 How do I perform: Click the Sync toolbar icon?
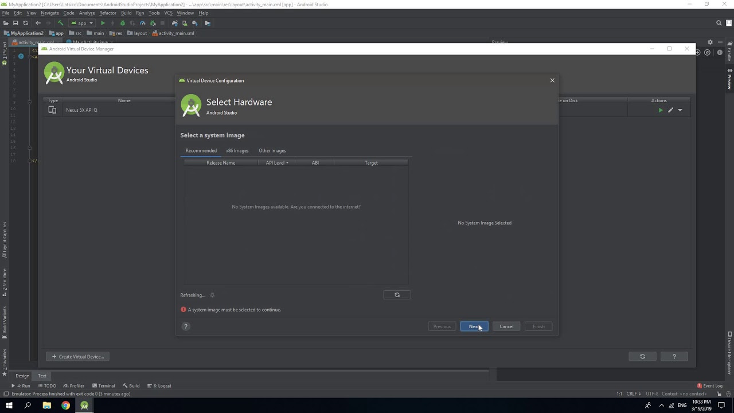(25, 23)
